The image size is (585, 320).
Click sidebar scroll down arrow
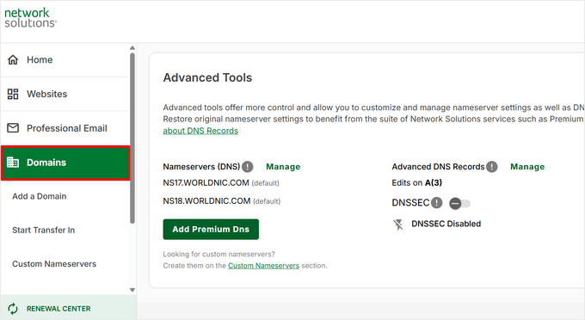pyautogui.click(x=132, y=290)
